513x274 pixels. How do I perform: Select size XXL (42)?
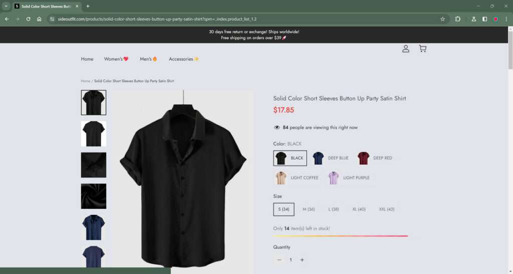coord(386,209)
